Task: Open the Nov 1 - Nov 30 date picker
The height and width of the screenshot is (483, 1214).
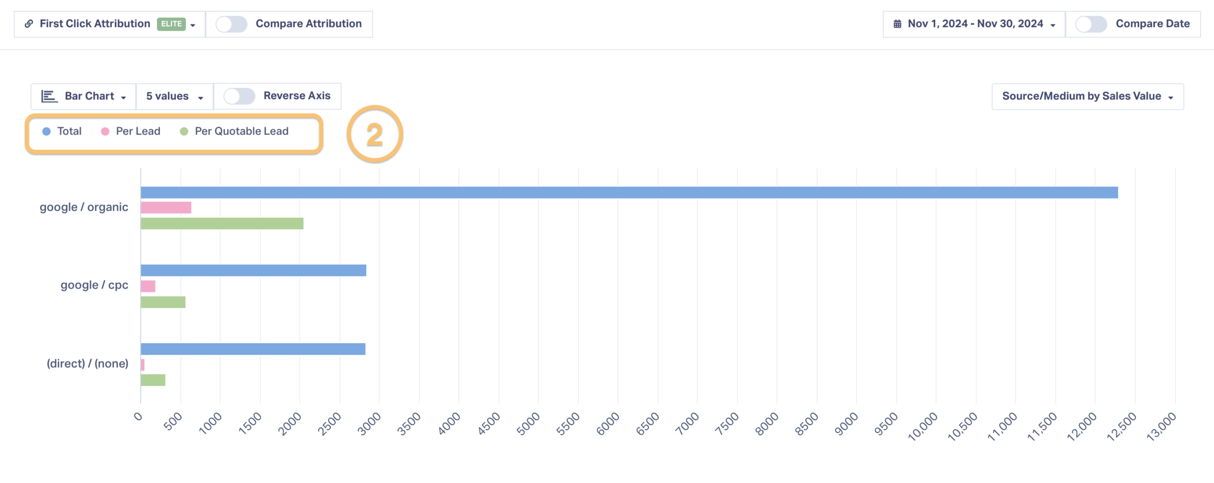Action: [974, 24]
